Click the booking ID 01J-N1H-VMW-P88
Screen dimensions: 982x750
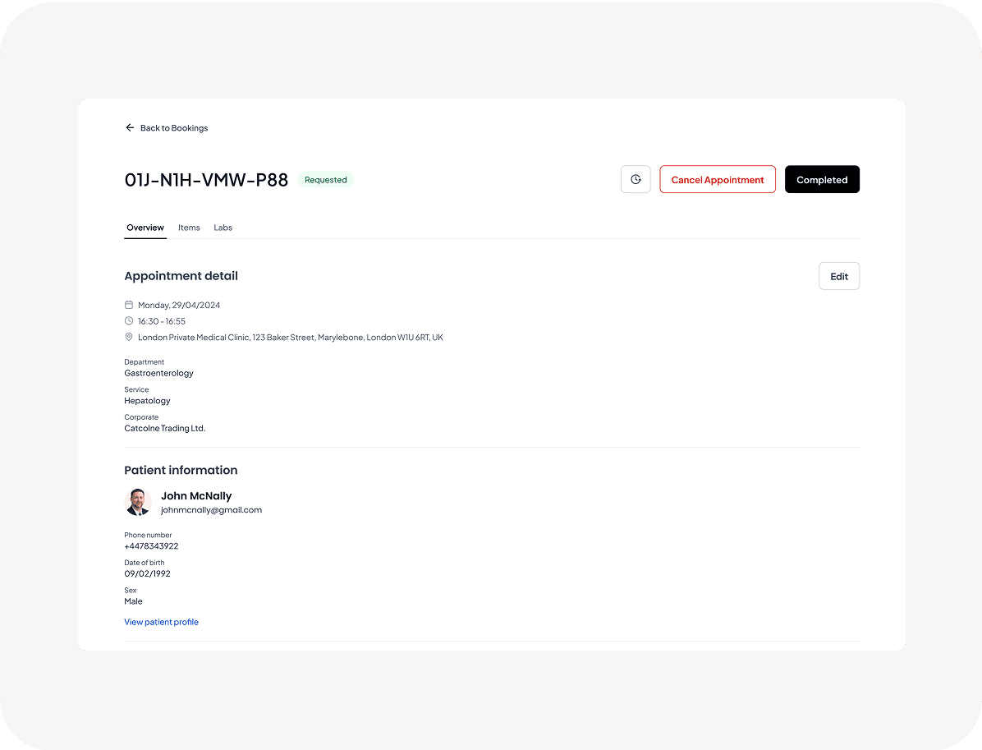click(206, 180)
